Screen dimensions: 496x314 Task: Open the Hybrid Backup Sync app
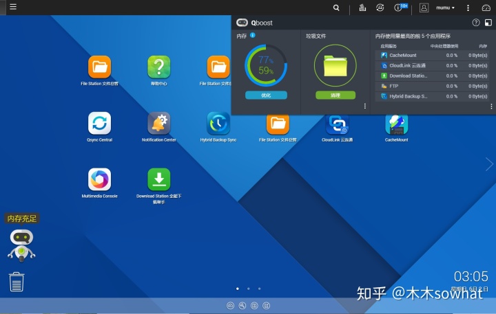(218, 123)
